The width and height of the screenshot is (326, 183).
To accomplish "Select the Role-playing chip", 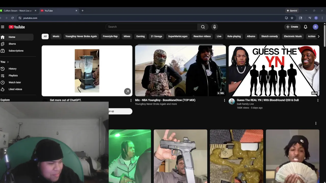I will [x=234, y=36].
